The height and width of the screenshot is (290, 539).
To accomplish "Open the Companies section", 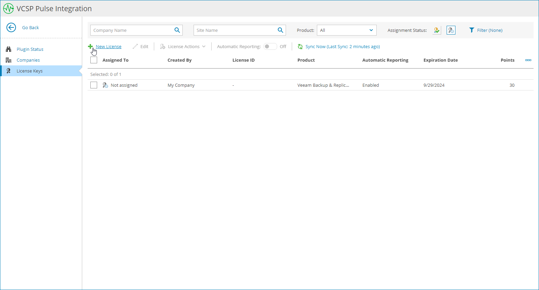I will [28, 60].
